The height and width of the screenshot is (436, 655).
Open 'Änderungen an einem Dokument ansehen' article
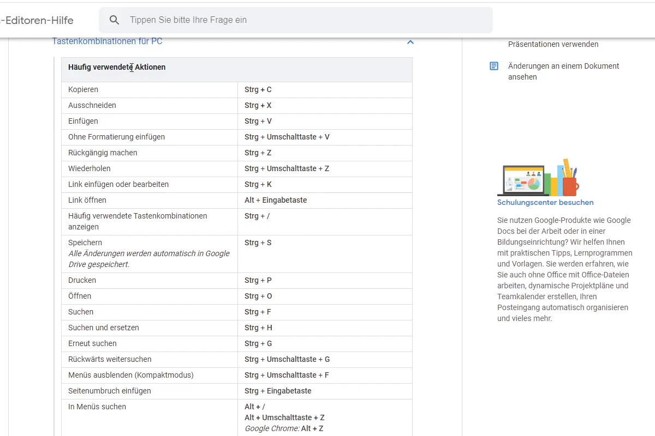click(563, 71)
